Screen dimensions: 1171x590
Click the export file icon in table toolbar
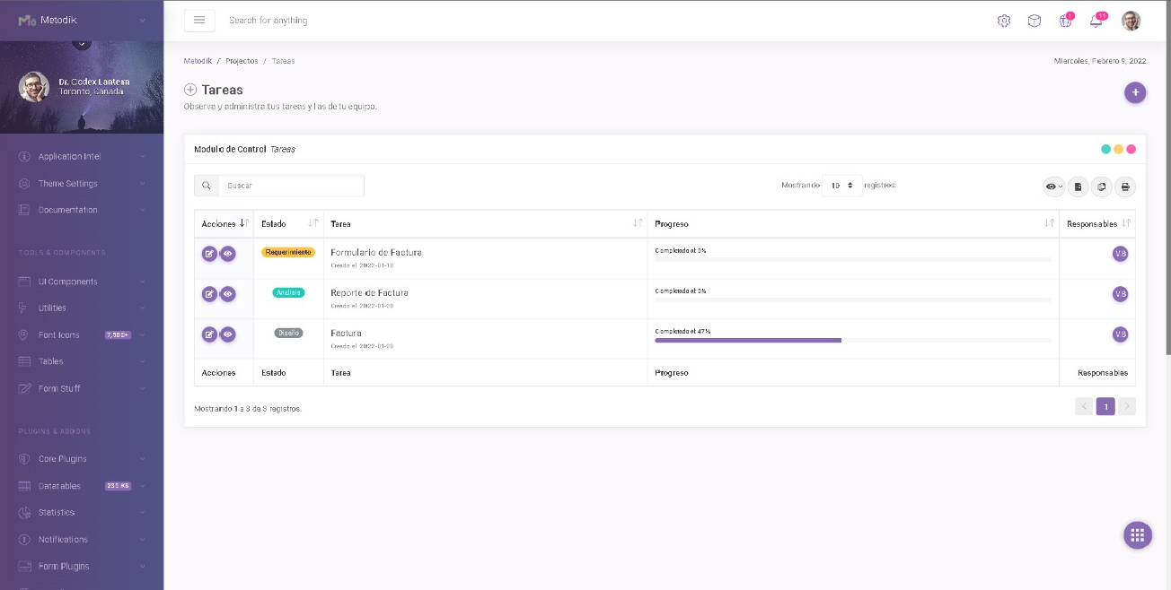pos(1078,187)
